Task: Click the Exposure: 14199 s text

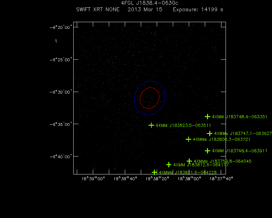Action: click(198, 10)
